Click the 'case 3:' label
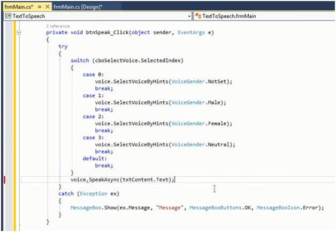 coord(93,138)
